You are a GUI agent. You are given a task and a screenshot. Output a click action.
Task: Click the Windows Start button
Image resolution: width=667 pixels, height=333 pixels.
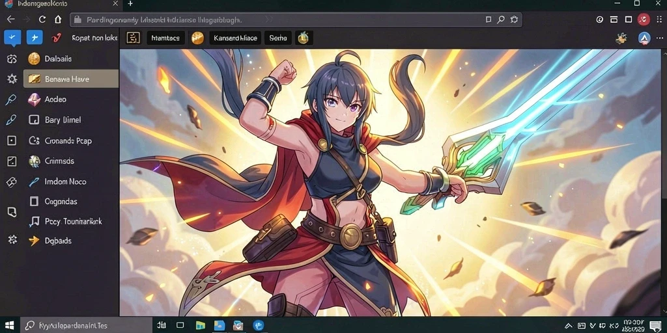10,326
